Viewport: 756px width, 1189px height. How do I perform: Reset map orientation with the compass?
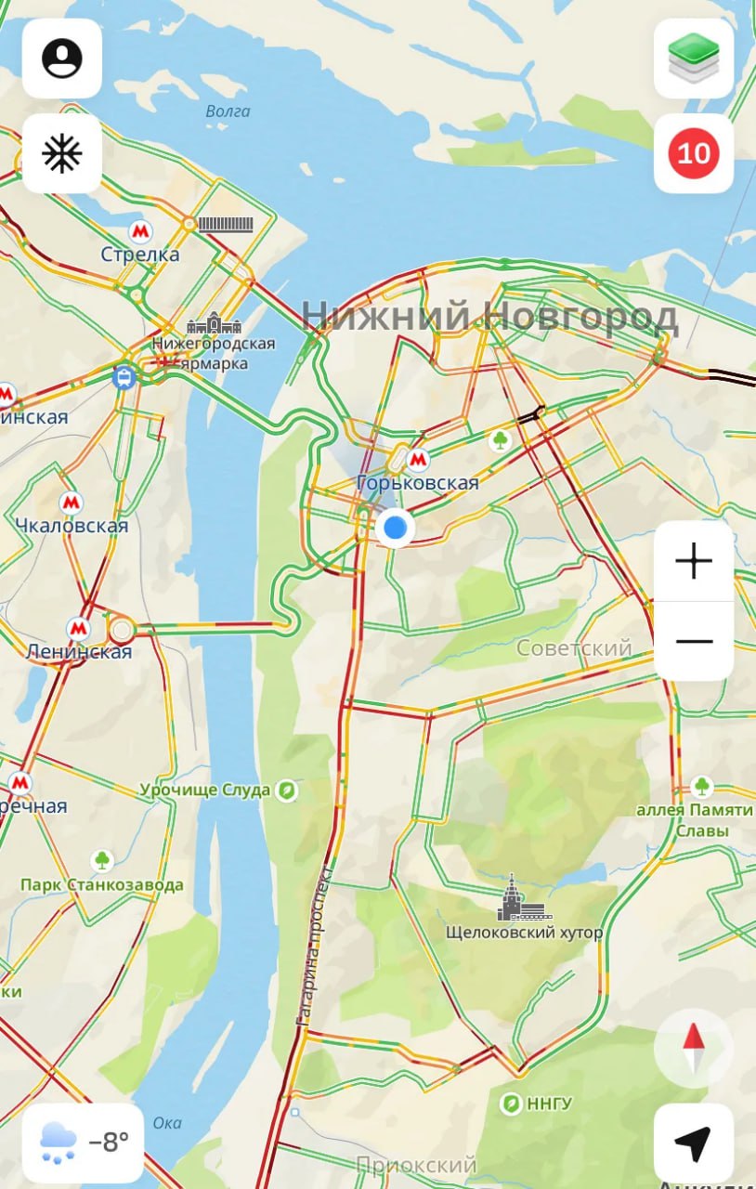tap(694, 1049)
